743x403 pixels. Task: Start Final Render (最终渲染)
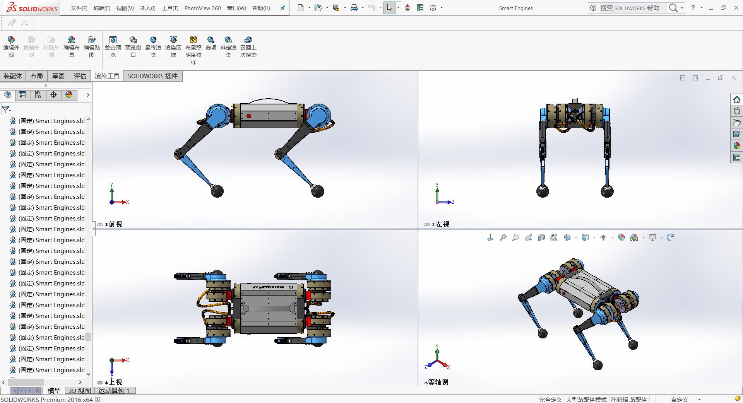[x=153, y=47]
